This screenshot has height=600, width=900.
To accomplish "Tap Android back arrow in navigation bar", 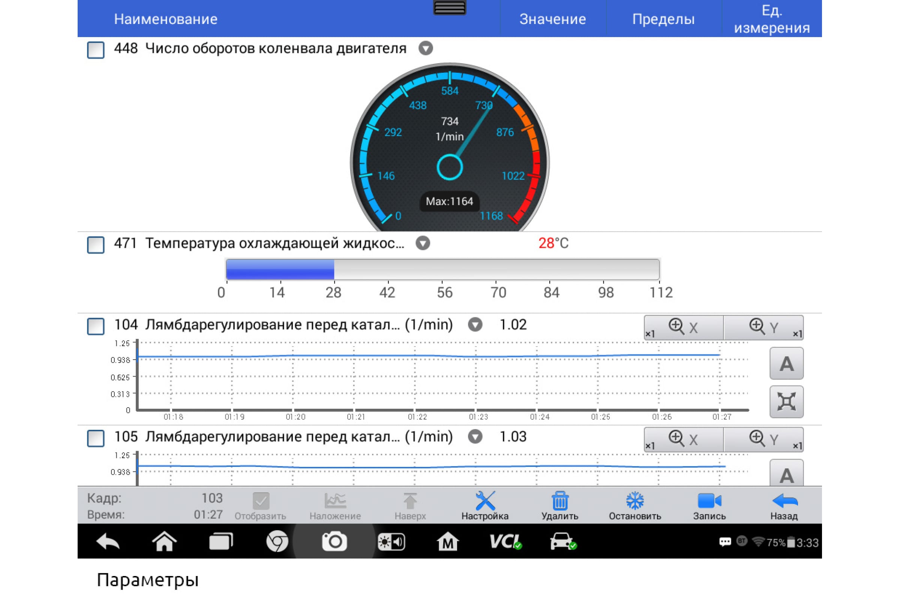I will coord(108,542).
